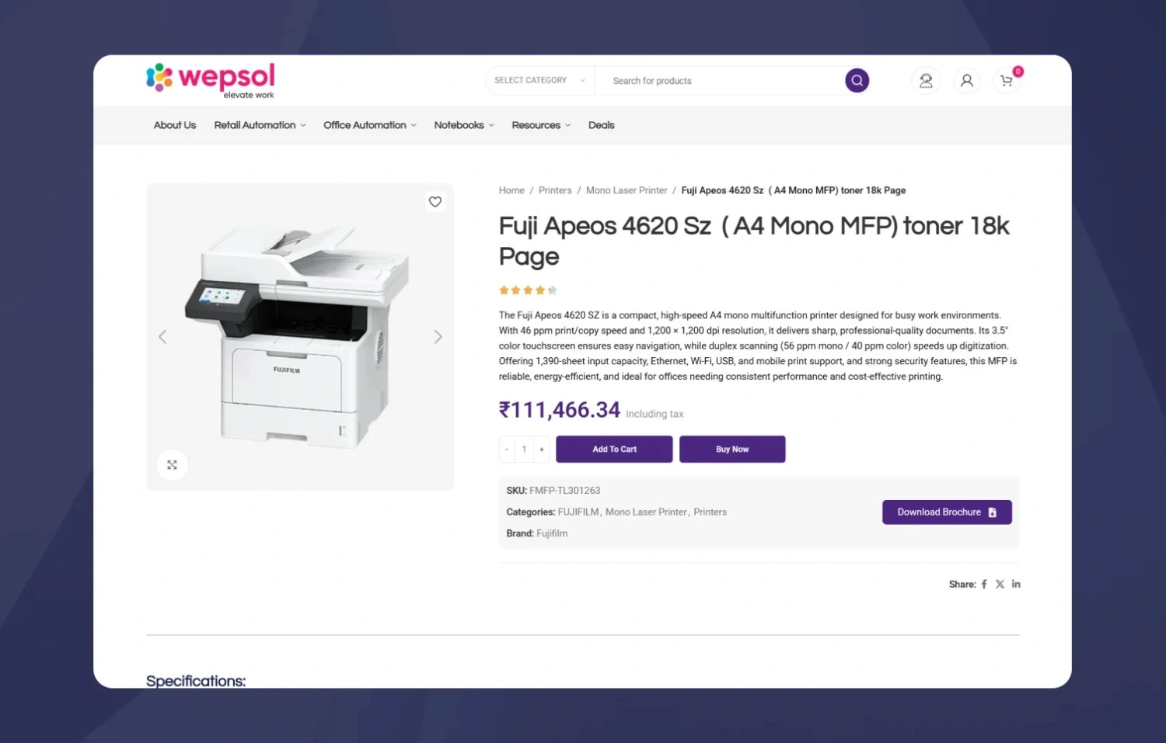This screenshot has height=743, width=1166.
Task: Open the shopping cart icon
Action: [x=1007, y=81]
